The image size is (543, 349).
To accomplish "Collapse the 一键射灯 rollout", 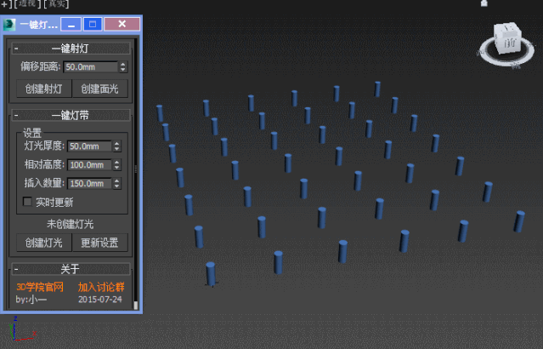I will tap(71, 49).
